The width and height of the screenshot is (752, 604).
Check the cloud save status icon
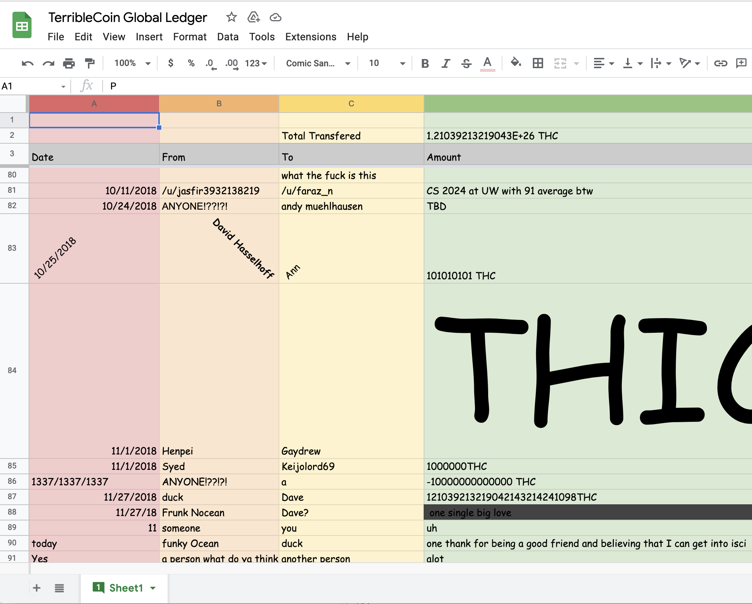pos(275,17)
